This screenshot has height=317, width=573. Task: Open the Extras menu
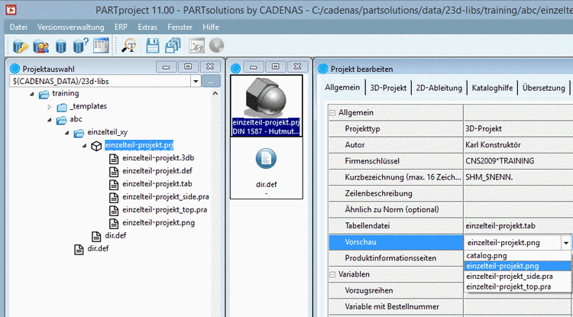tap(147, 27)
